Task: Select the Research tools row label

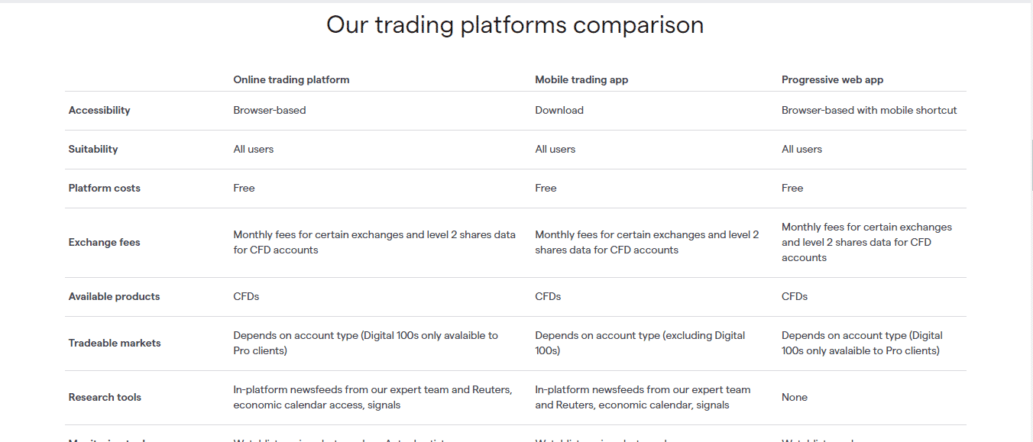Action: (x=105, y=397)
